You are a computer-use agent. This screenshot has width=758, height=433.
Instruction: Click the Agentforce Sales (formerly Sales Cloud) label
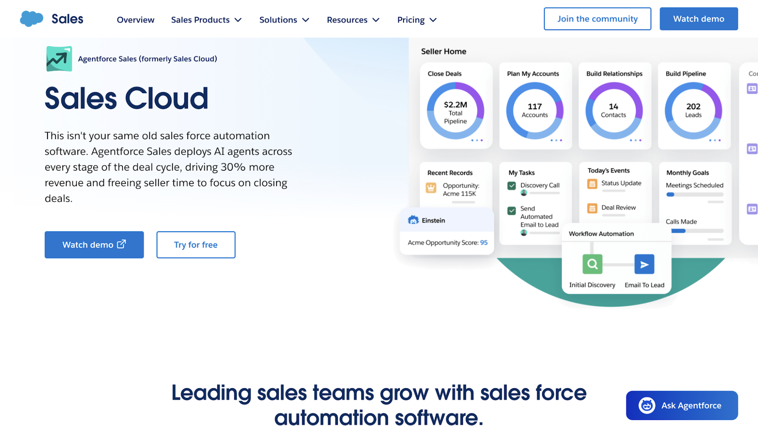pyautogui.click(x=148, y=59)
